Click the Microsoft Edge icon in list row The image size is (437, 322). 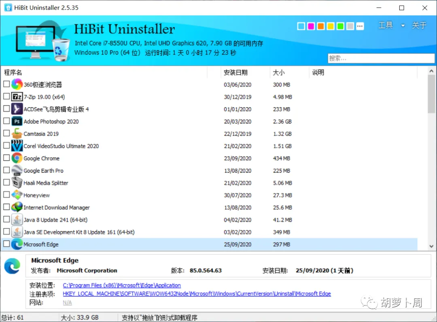17,244
